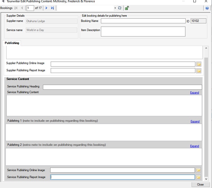Jump to the last booking record
Screen dimensions: 212x188
coord(52,8)
